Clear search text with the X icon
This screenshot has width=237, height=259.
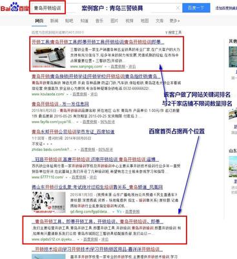coord(178,8)
